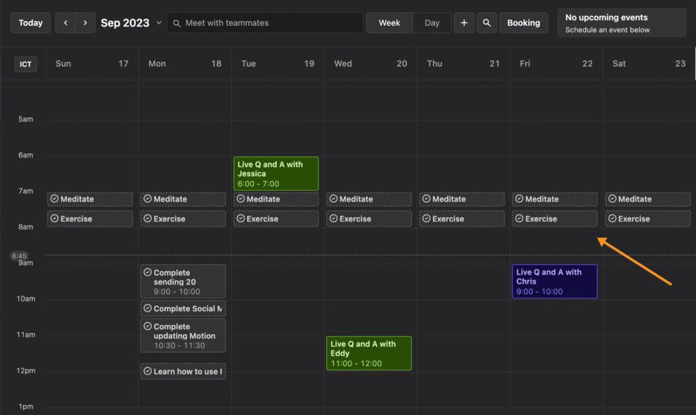Select the 'Live Q and A with Jessica' event

[x=275, y=173]
